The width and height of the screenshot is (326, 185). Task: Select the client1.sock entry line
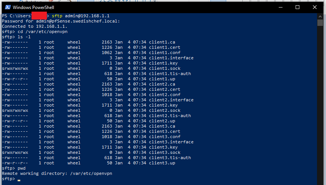91,68
